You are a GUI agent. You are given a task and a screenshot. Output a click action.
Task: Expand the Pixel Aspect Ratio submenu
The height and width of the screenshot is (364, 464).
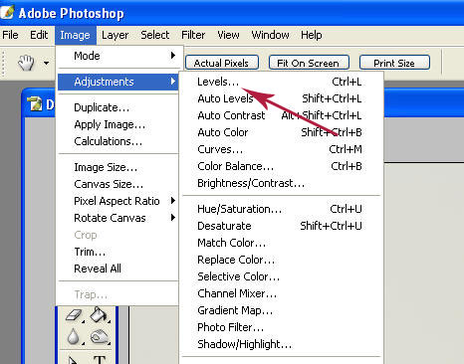pyautogui.click(x=118, y=201)
